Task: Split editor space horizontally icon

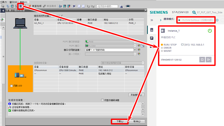Action: click(x=79, y=6)
